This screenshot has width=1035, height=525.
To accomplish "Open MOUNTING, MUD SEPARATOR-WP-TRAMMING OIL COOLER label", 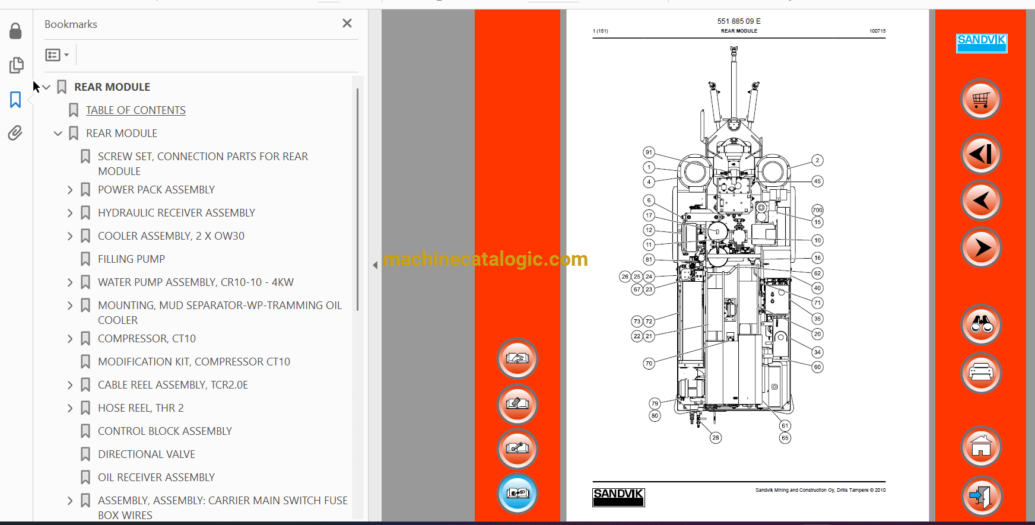I will [x=220, y=313].
